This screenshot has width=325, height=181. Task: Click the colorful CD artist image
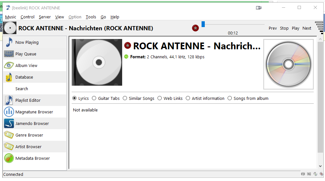tap(288, 64)
